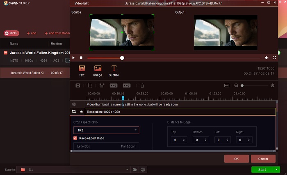The image size is (287, 175).
Task: Browse output folder icon
Action: [x=135, y=170]
